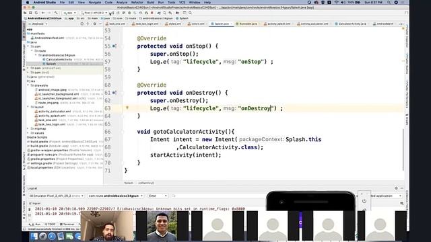Click the Back navigation arrow
Screen dimensions: 431x242
click(x=43, y=13)
